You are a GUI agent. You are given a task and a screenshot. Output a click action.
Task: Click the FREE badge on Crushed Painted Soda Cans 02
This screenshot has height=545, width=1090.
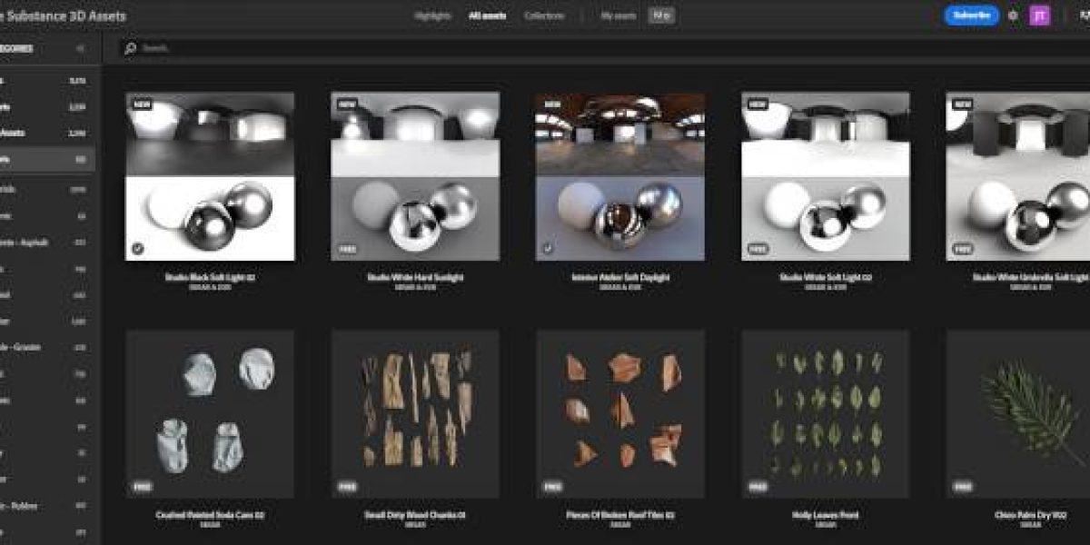pos(143,485)
